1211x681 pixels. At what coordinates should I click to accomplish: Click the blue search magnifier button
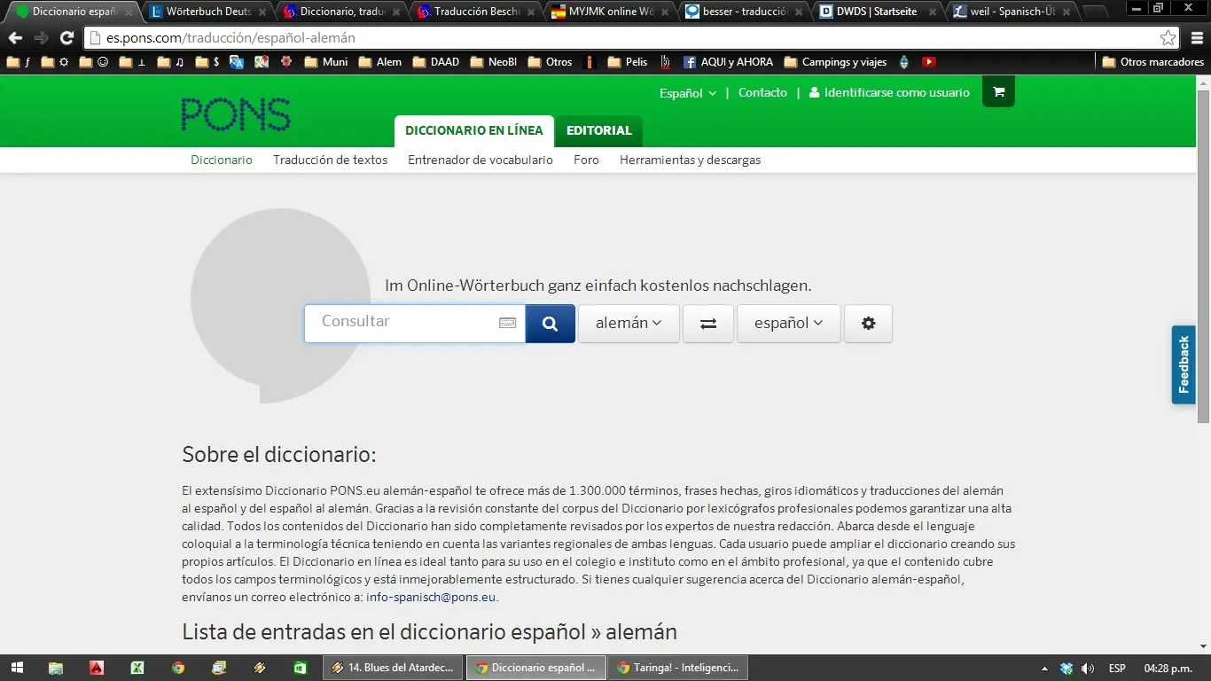(550, 324)
